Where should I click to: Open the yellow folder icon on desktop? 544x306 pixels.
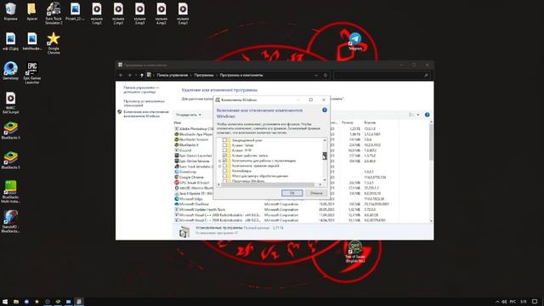point(32,11)
